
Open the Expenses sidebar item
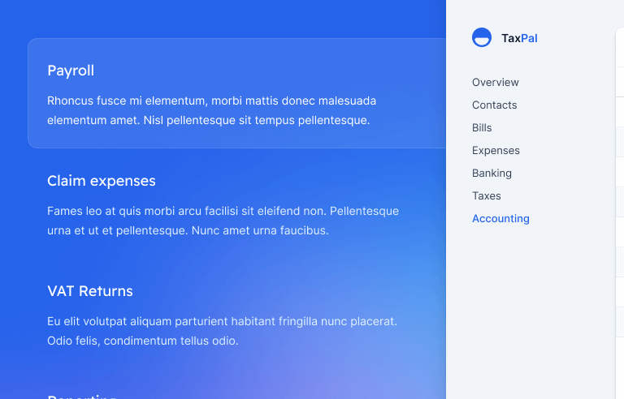[496, 150]
